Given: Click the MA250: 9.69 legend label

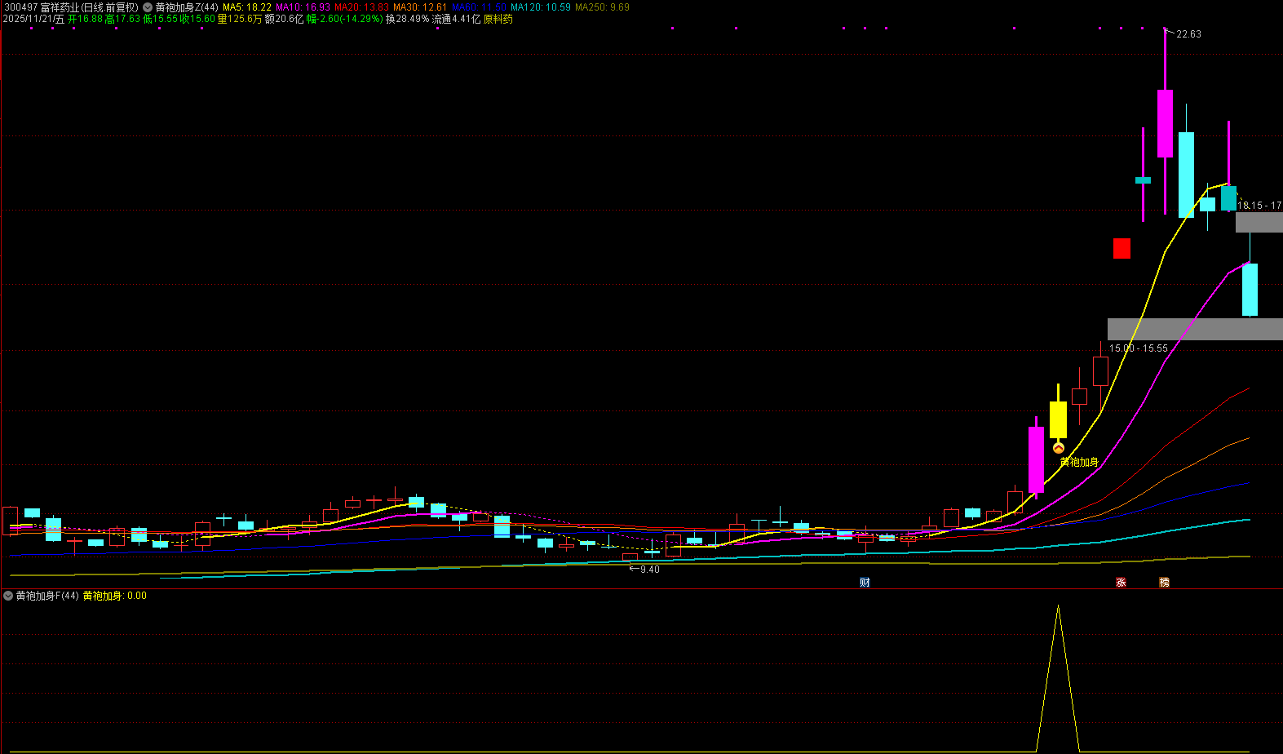Looking at the screenshot, I should point(602,7).
